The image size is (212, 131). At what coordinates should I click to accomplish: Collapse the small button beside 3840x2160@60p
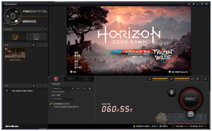(68, 92)
